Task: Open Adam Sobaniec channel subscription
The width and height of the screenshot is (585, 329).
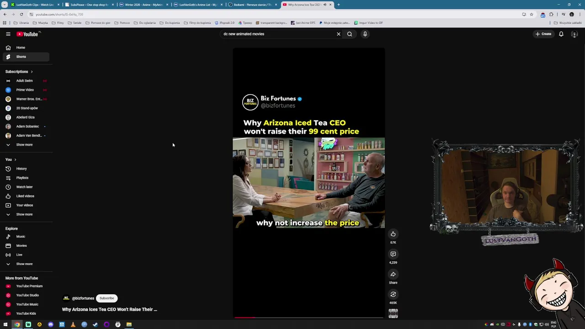Action: point(25,126)
